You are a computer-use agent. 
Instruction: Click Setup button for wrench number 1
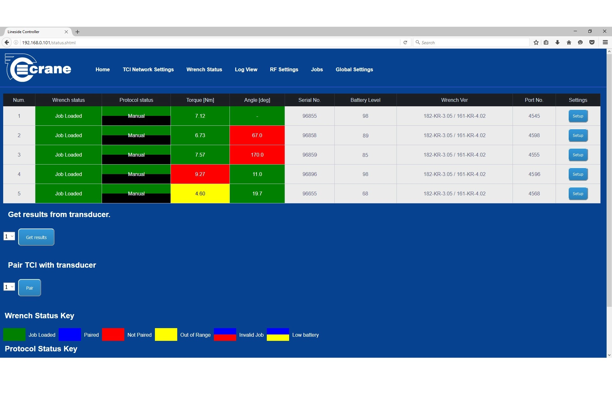[x=578, y=116]
